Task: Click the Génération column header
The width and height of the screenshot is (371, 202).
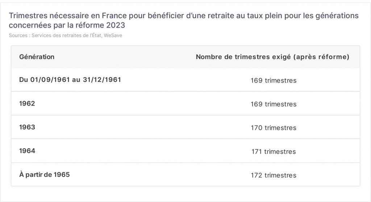Action: [37, 57]
